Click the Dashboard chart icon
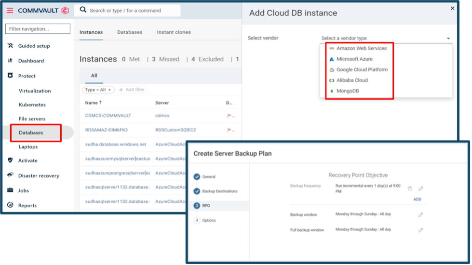Viewport: 472px width, 265px height. pos(10,60)
